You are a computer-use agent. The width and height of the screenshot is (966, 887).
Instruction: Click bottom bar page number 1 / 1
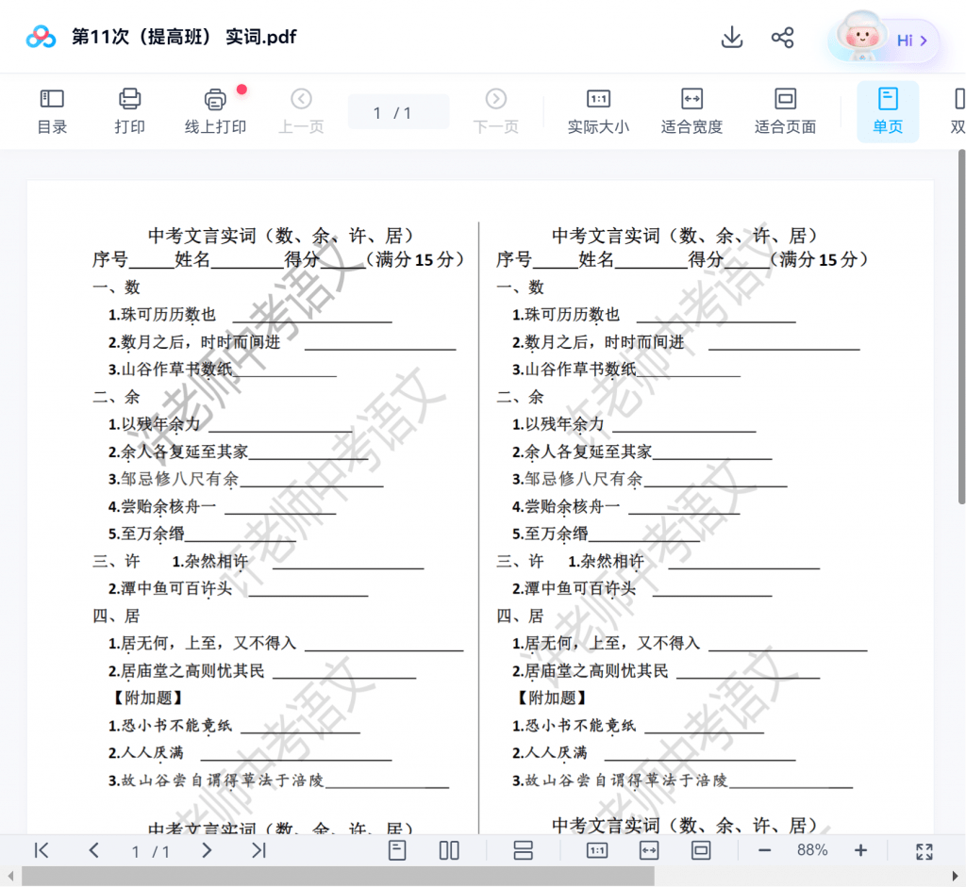pos(150,851)
